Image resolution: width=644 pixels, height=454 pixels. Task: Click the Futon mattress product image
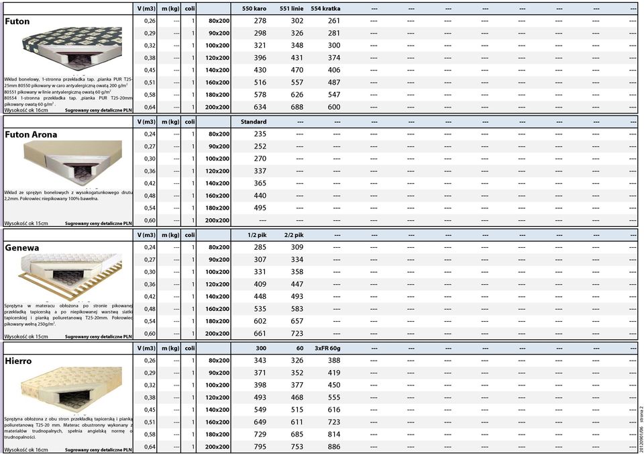coord(72,49)
